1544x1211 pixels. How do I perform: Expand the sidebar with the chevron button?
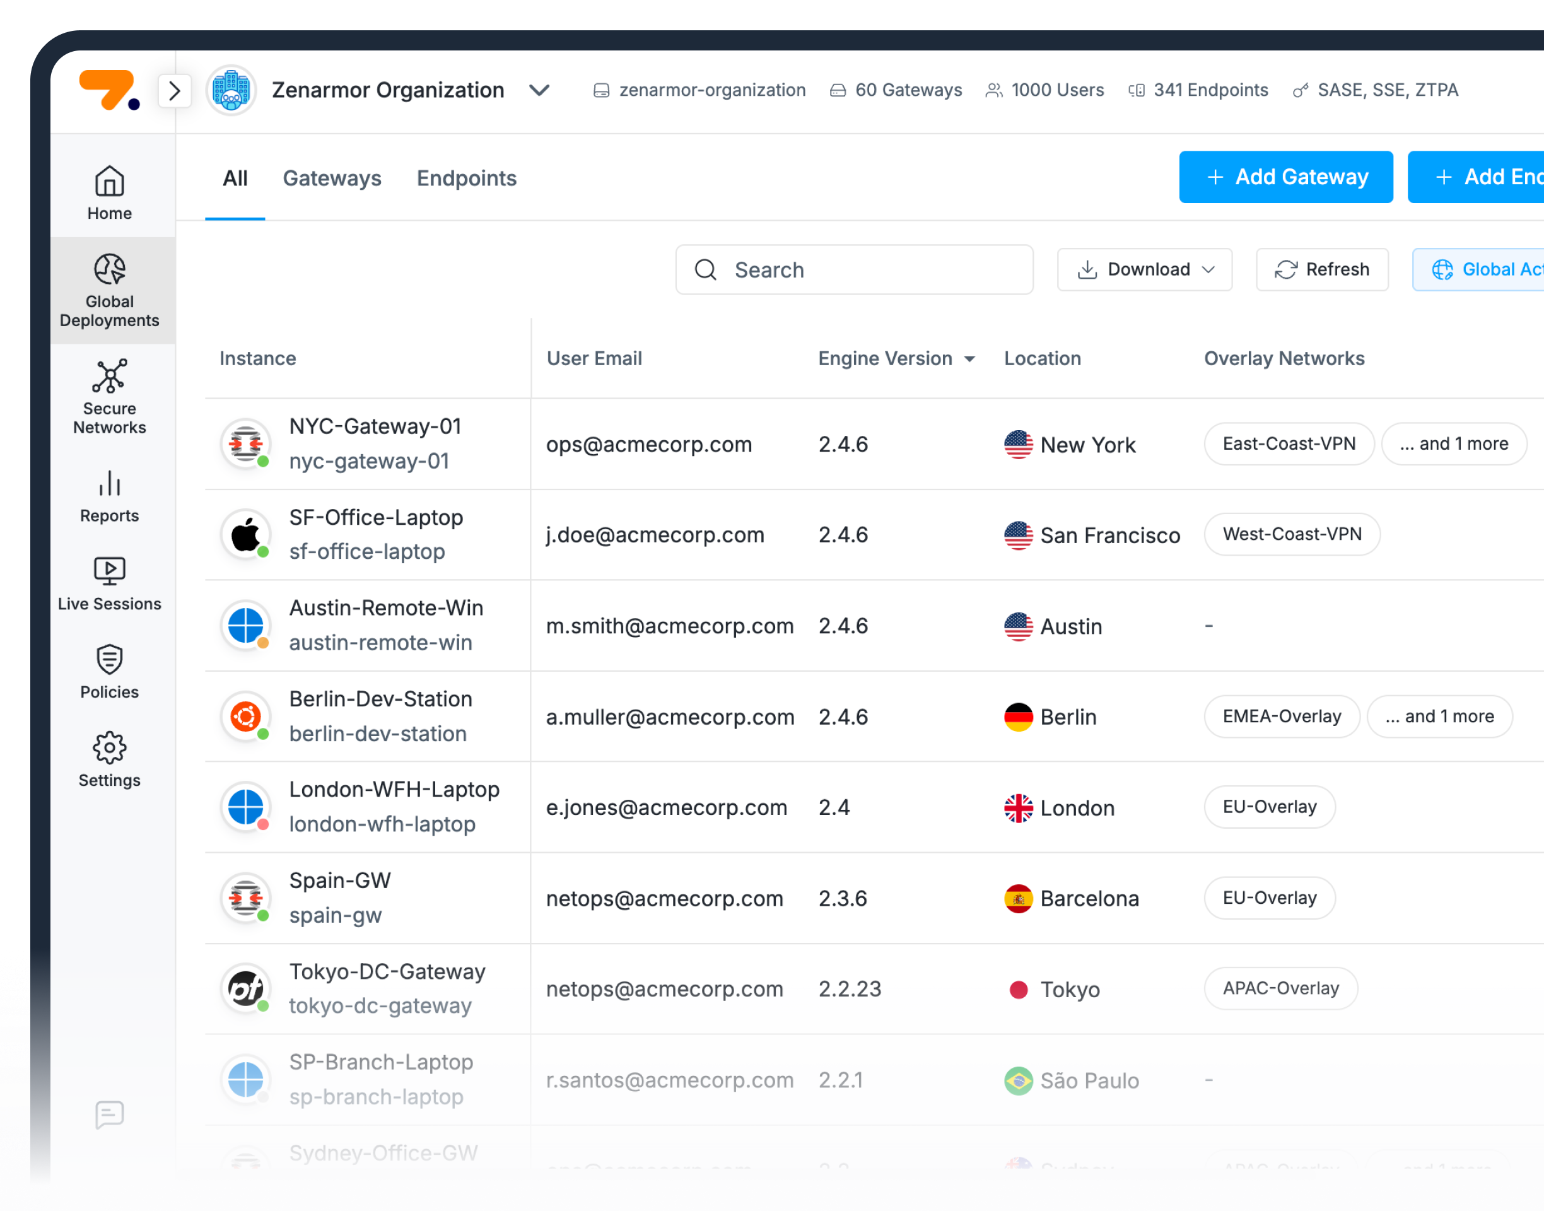[x=174, y=91]
